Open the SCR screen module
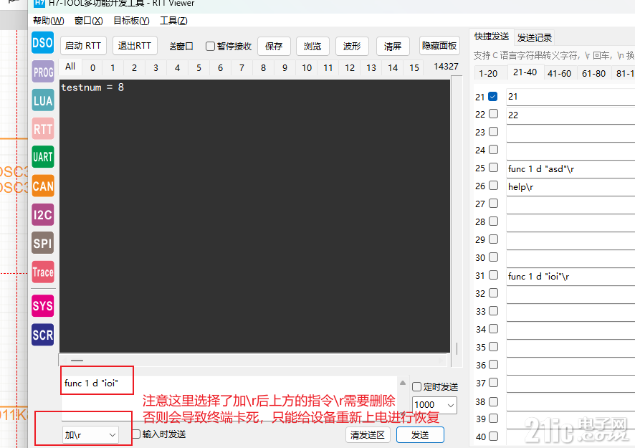This screenshot has height=448, width=635. [43, 335]
